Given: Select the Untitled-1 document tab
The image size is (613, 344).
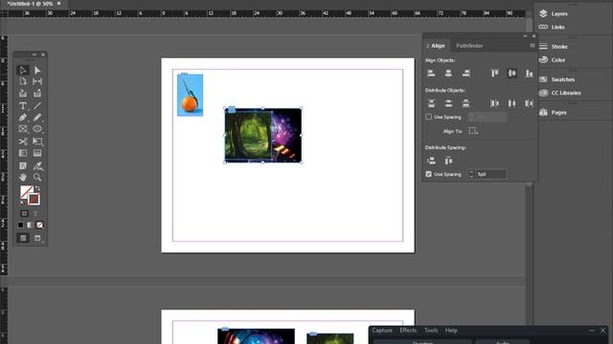Looking at the screenshot, I should 30,4.
